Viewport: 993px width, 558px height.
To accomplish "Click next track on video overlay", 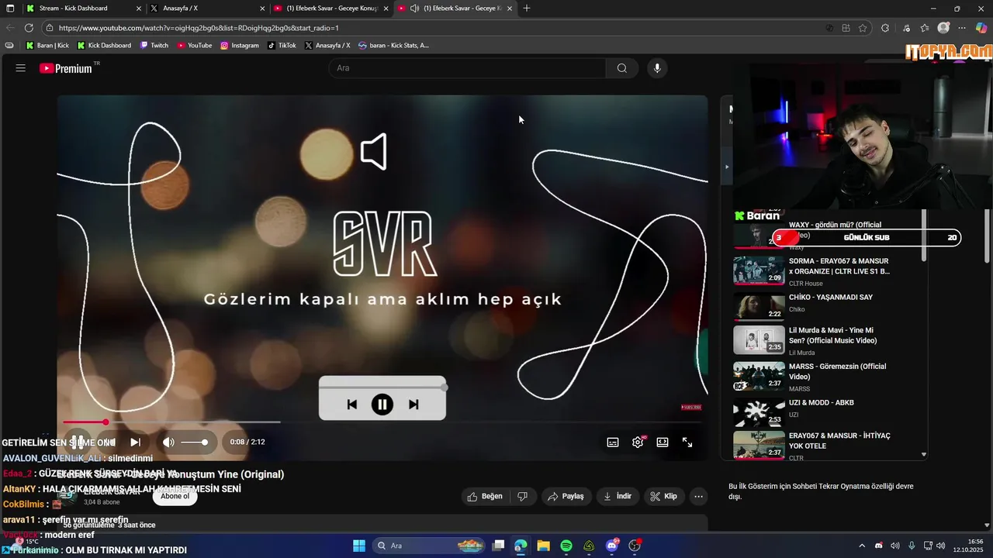I will tap(413, 405).
